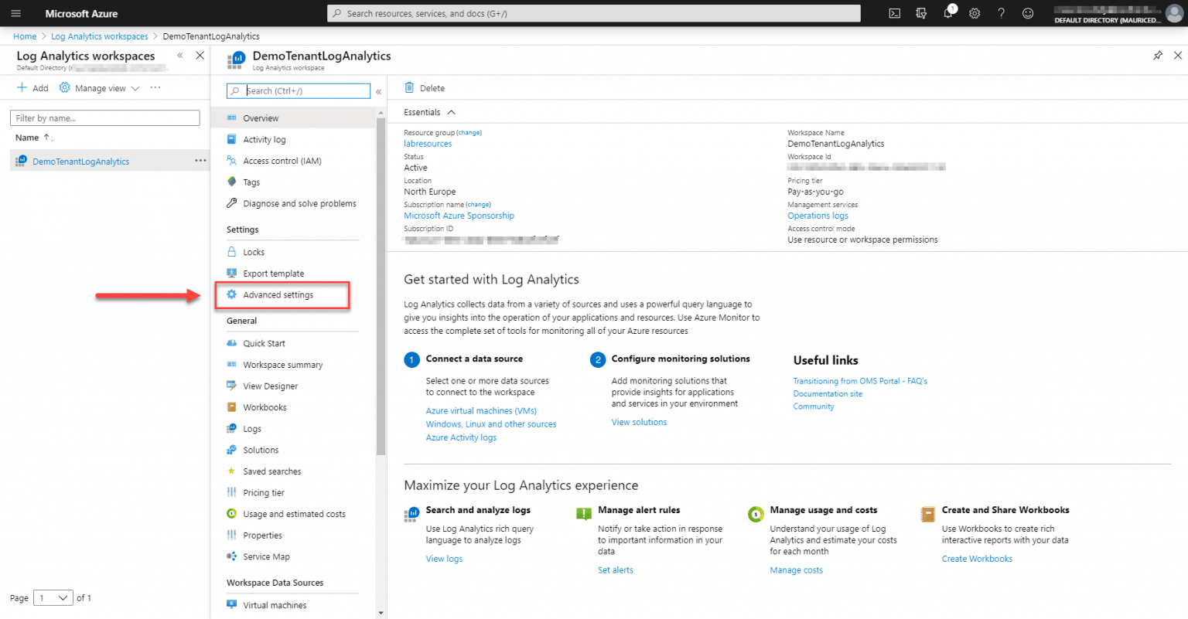Select DemoTenantLogAnalytics in workspace list
Viewport: 1188px width, 619px height.
[81, 161]
